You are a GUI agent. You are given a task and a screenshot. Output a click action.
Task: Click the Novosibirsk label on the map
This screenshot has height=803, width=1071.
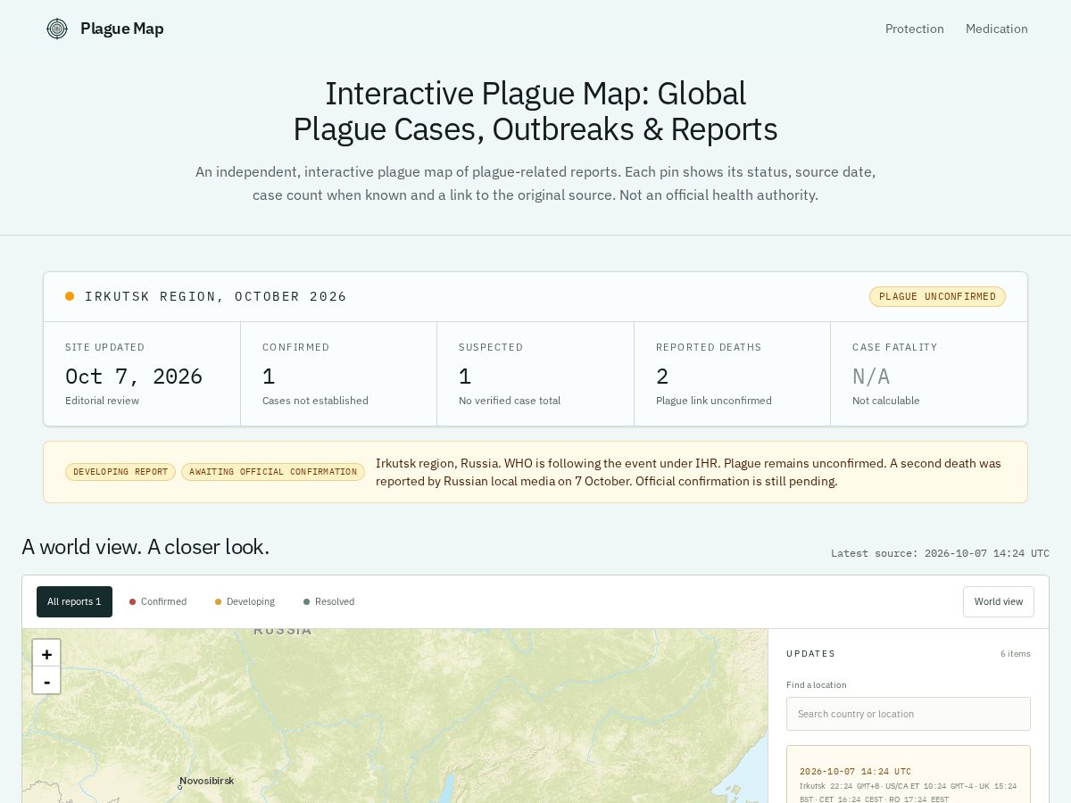[206, 781]
